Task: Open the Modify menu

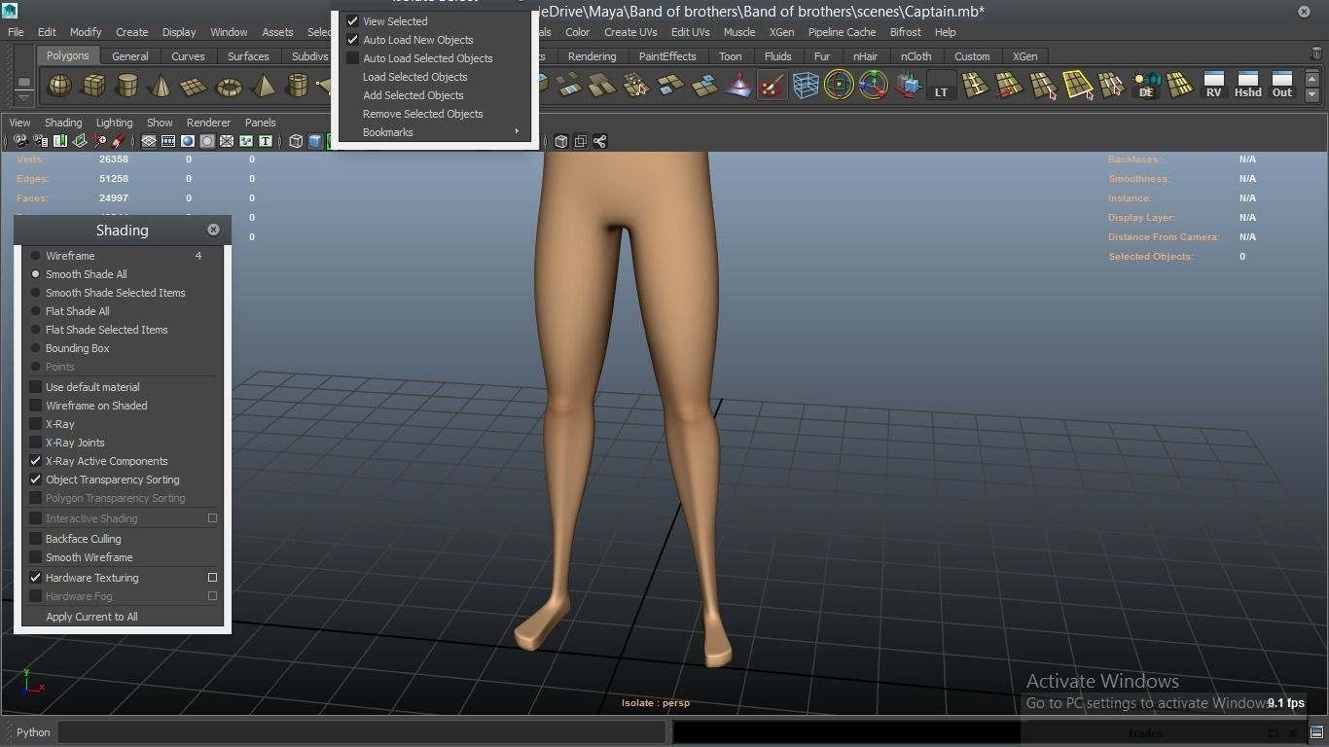Action: tap(85, 32)
